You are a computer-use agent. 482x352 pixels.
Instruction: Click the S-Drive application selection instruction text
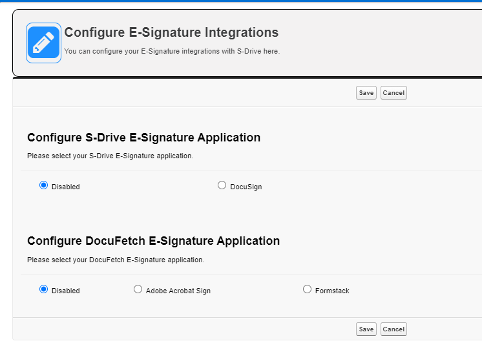[x=110, y=156]
